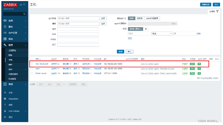Click the User settings person icon
Screen dimensions: 223x125
point(5,111)
